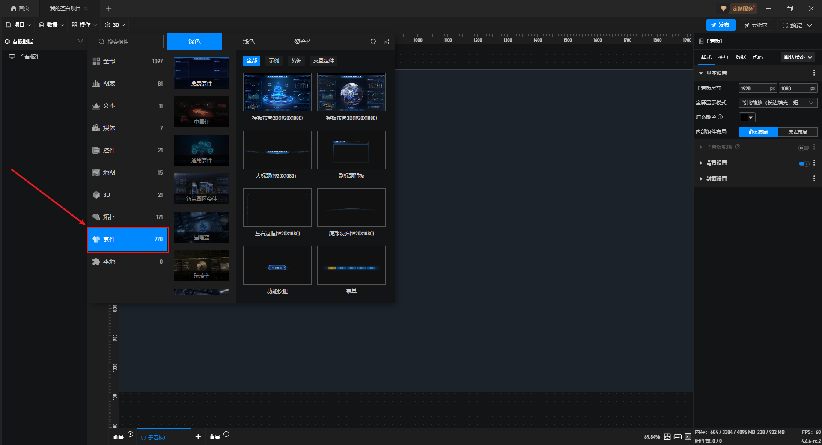Open the 项目 dropdown menu
Screen dimensions: 822x445
(18, 25)
